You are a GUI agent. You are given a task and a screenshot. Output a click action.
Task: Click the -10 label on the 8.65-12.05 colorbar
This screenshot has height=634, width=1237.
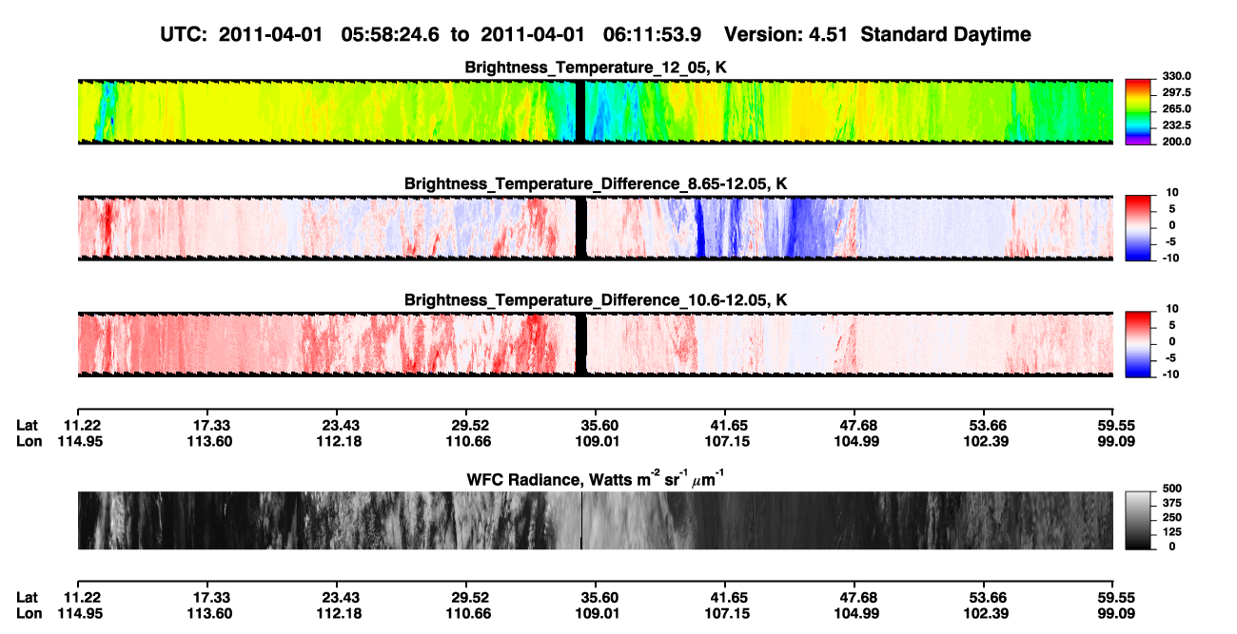click(1172, 259)
